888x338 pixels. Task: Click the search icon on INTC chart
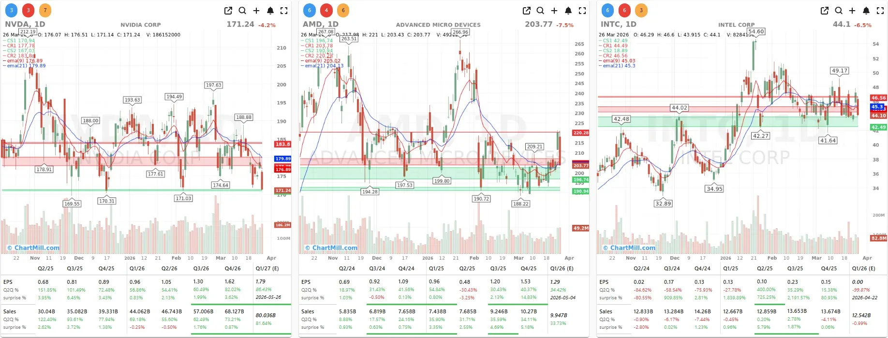click(x=839, y=11)
